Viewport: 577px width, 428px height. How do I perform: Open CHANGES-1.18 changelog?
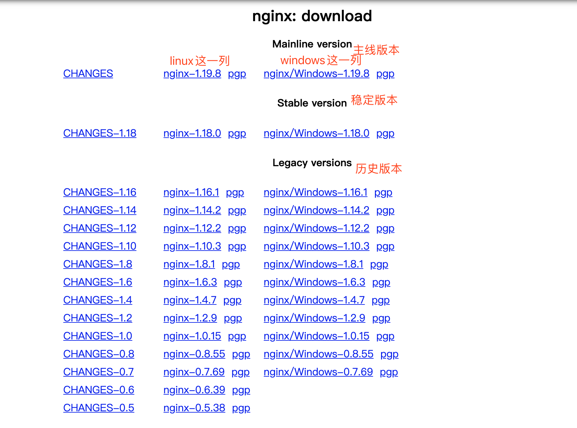coord(100,133)
